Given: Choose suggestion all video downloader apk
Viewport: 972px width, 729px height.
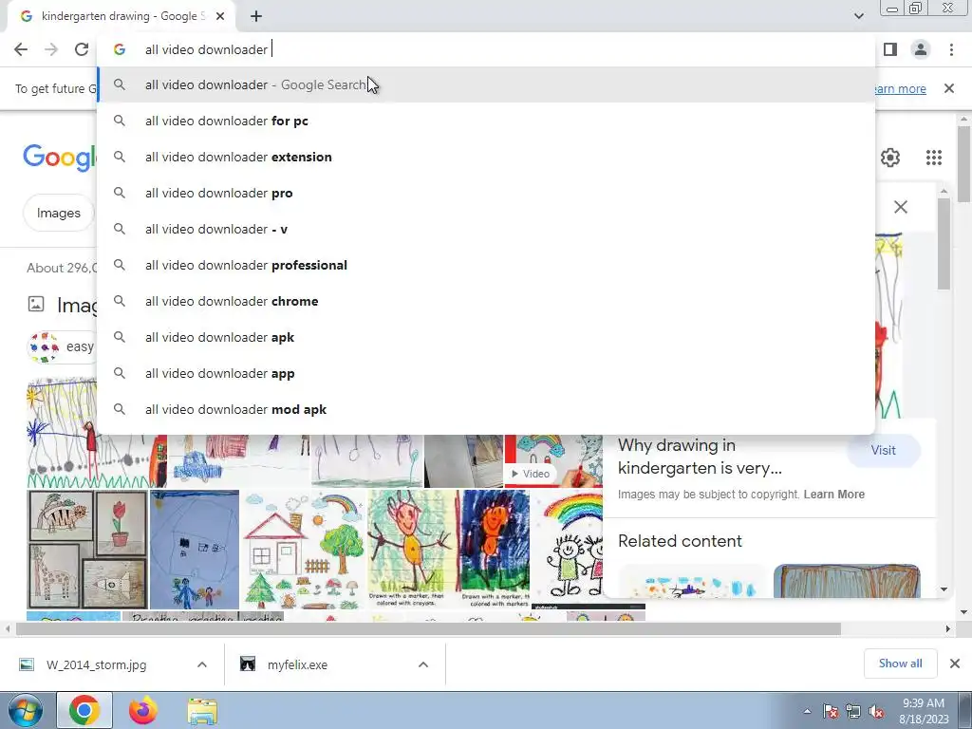Looking at the screenshot, I should [486, 337].
